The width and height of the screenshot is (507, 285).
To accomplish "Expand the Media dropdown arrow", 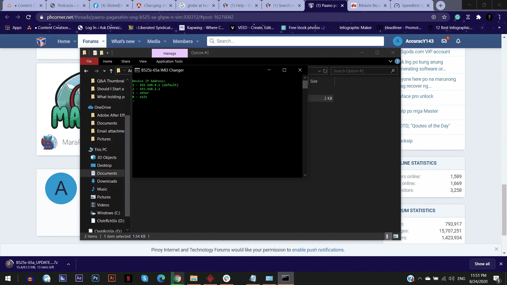I will point(165,41).
